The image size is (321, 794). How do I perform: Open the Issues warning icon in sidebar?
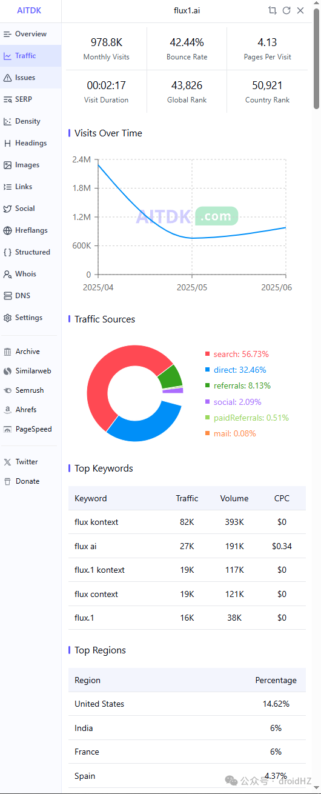[x=7, y=78]
